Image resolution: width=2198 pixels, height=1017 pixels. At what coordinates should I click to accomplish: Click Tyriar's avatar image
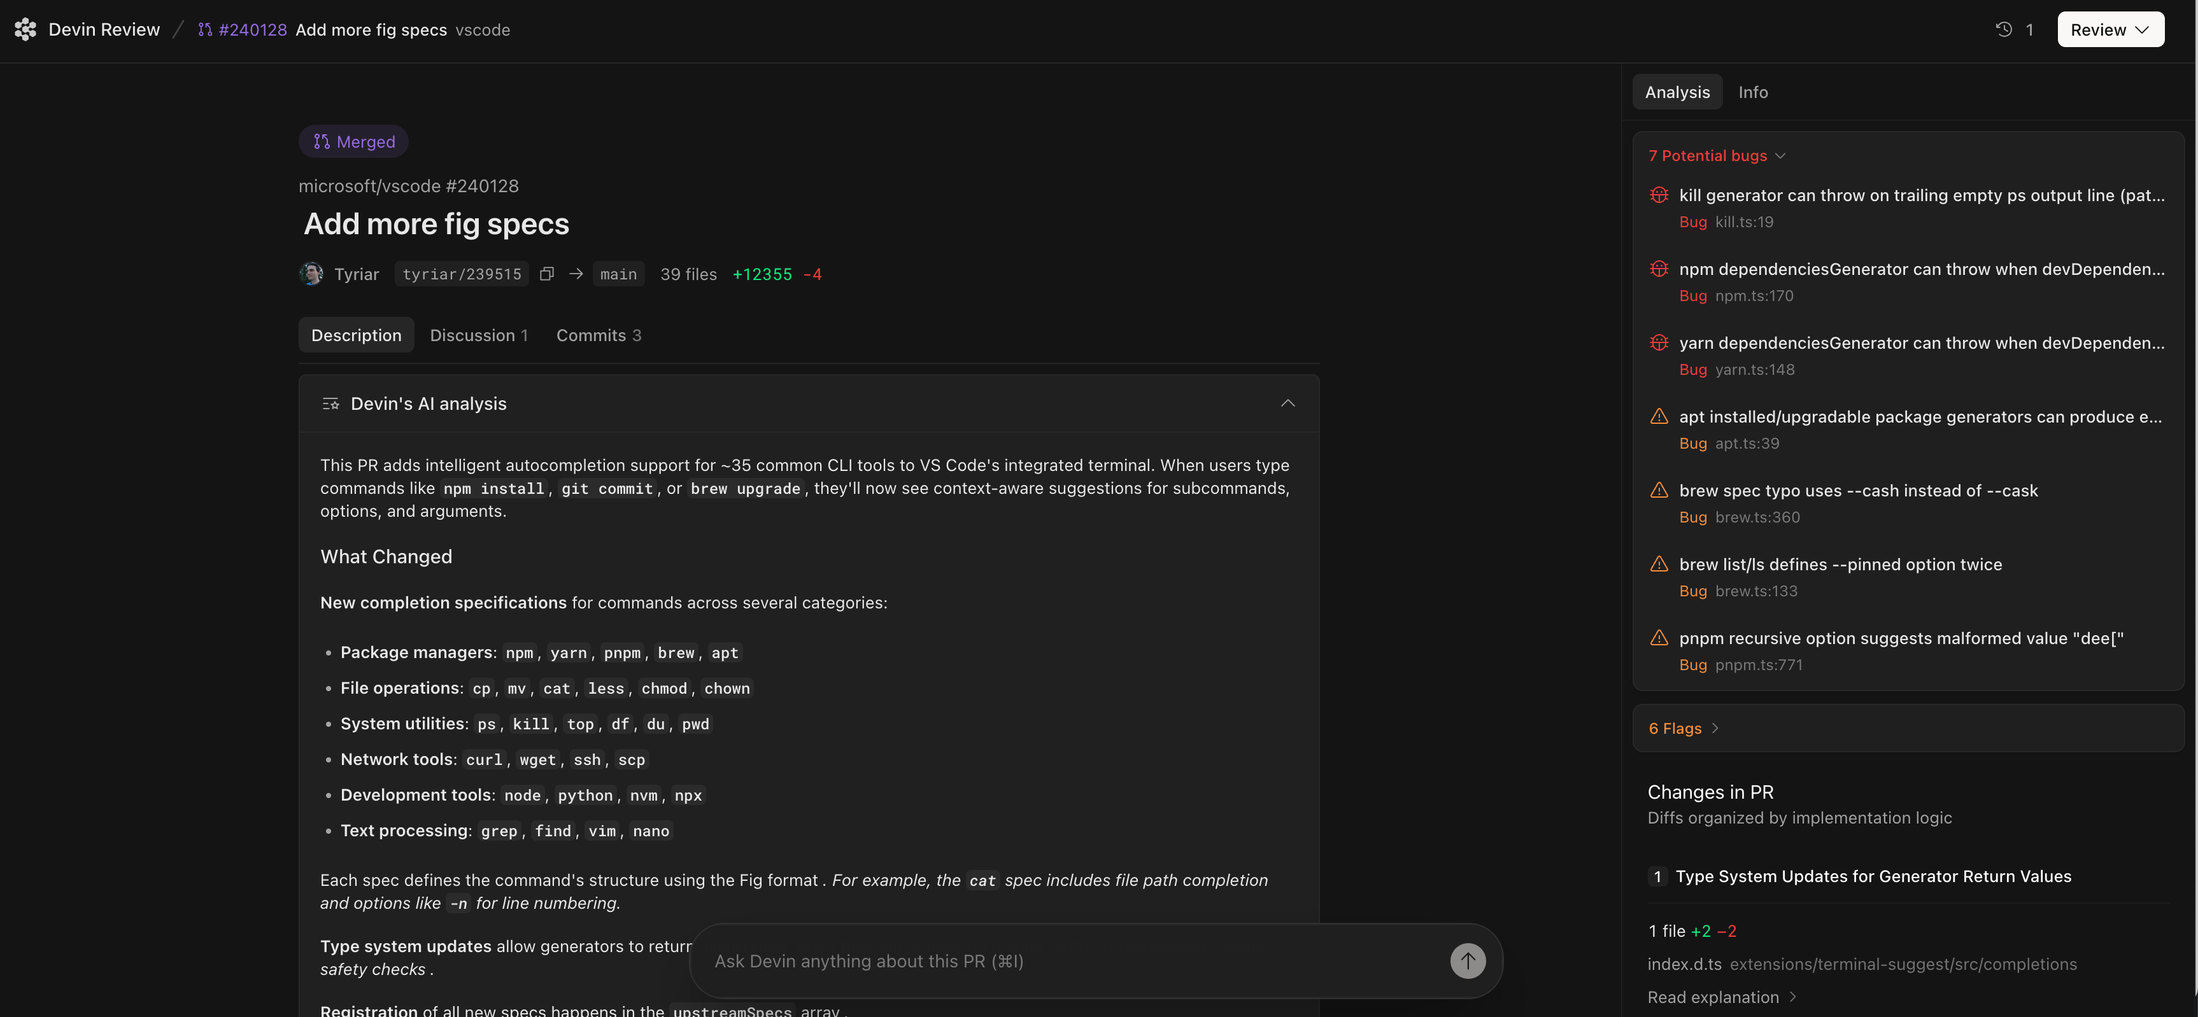[311, 274]
